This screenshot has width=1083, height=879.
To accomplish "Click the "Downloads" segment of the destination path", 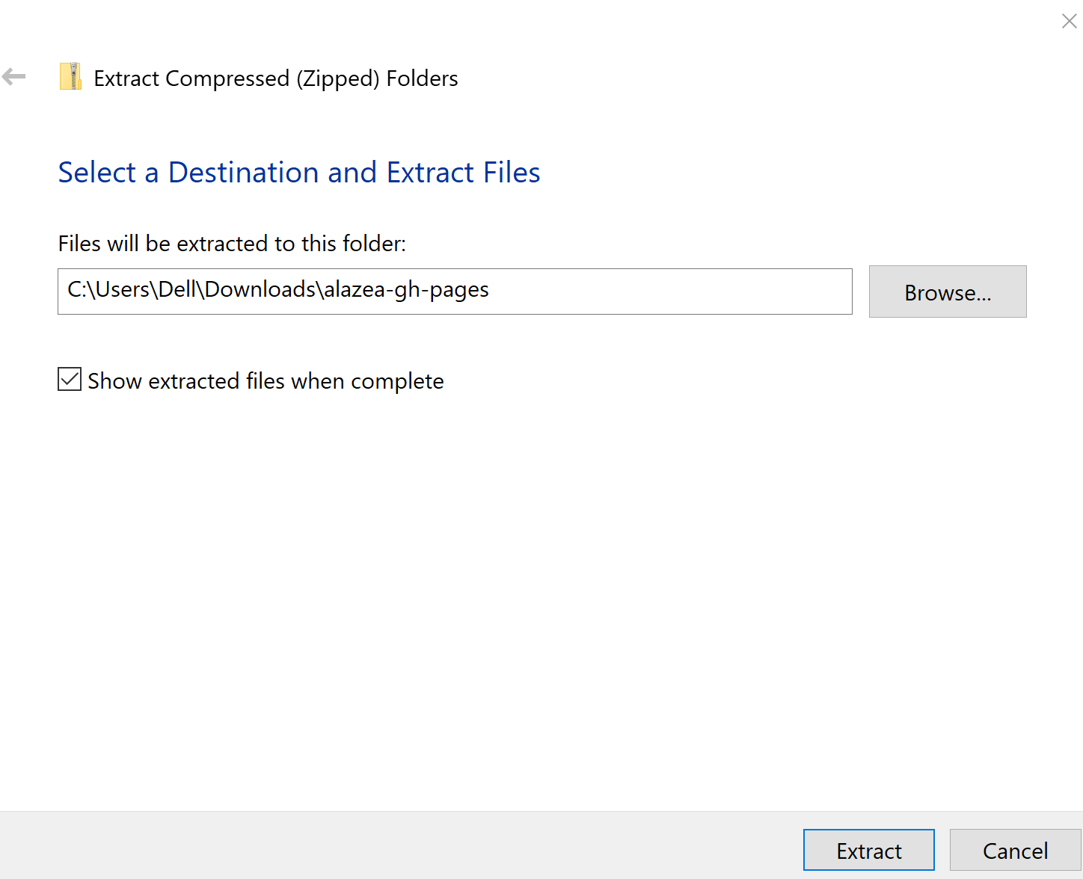I will point(260,290).
